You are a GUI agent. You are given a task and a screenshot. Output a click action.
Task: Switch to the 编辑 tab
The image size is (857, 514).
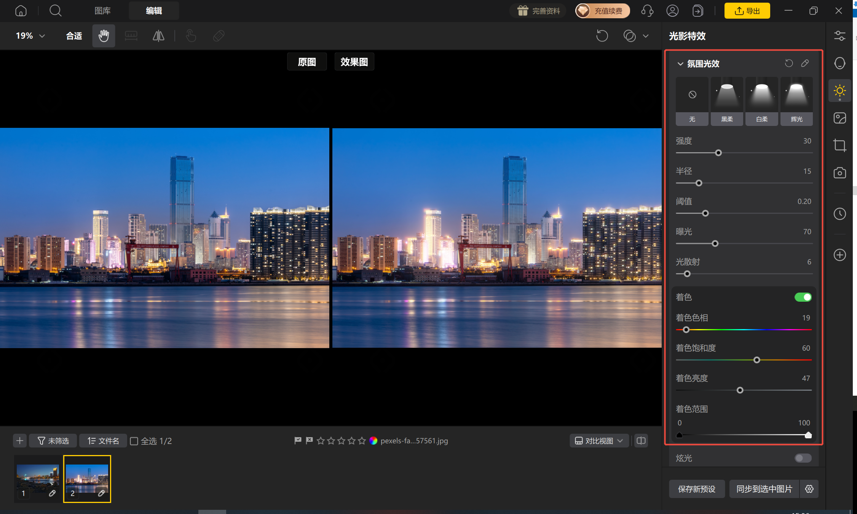click(154, 11)
